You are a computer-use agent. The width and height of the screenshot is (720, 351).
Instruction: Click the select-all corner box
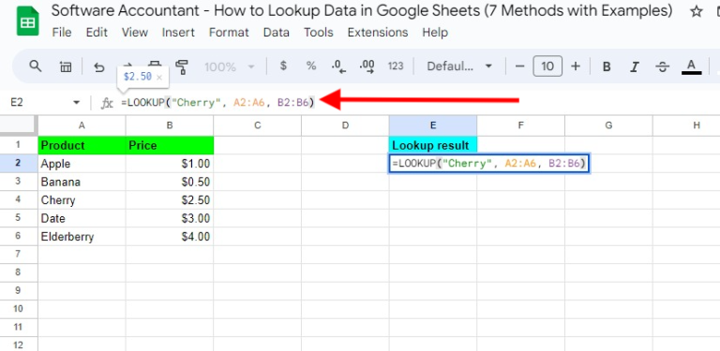tap(19, 125)
